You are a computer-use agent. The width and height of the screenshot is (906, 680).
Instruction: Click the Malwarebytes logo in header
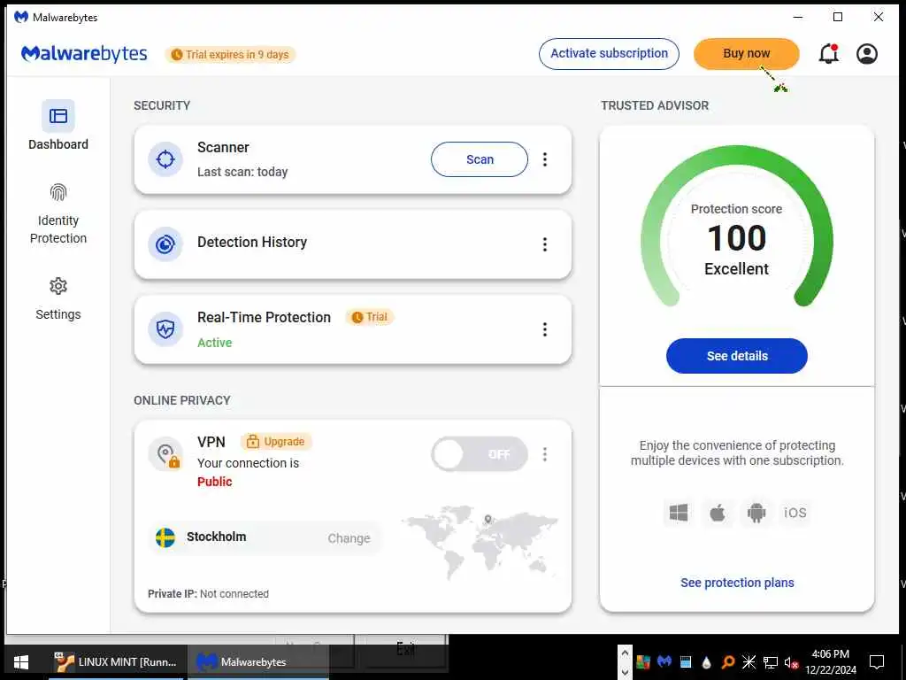pos(84,54)
